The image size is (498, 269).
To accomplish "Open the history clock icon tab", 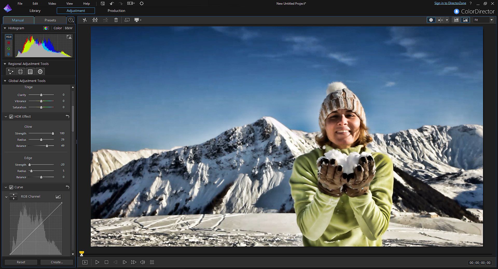I will coord(71,20).
